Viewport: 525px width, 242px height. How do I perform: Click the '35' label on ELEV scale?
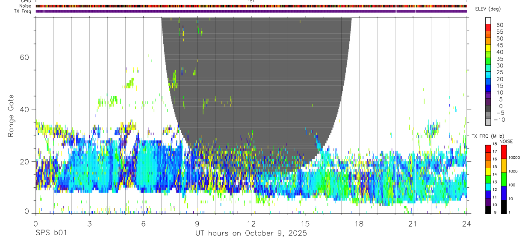(x=499, y=59)
